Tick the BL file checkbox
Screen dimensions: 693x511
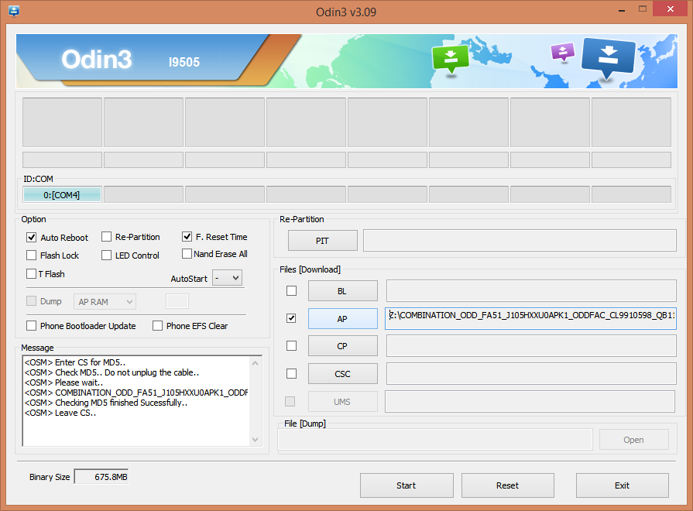click(291, 291)
